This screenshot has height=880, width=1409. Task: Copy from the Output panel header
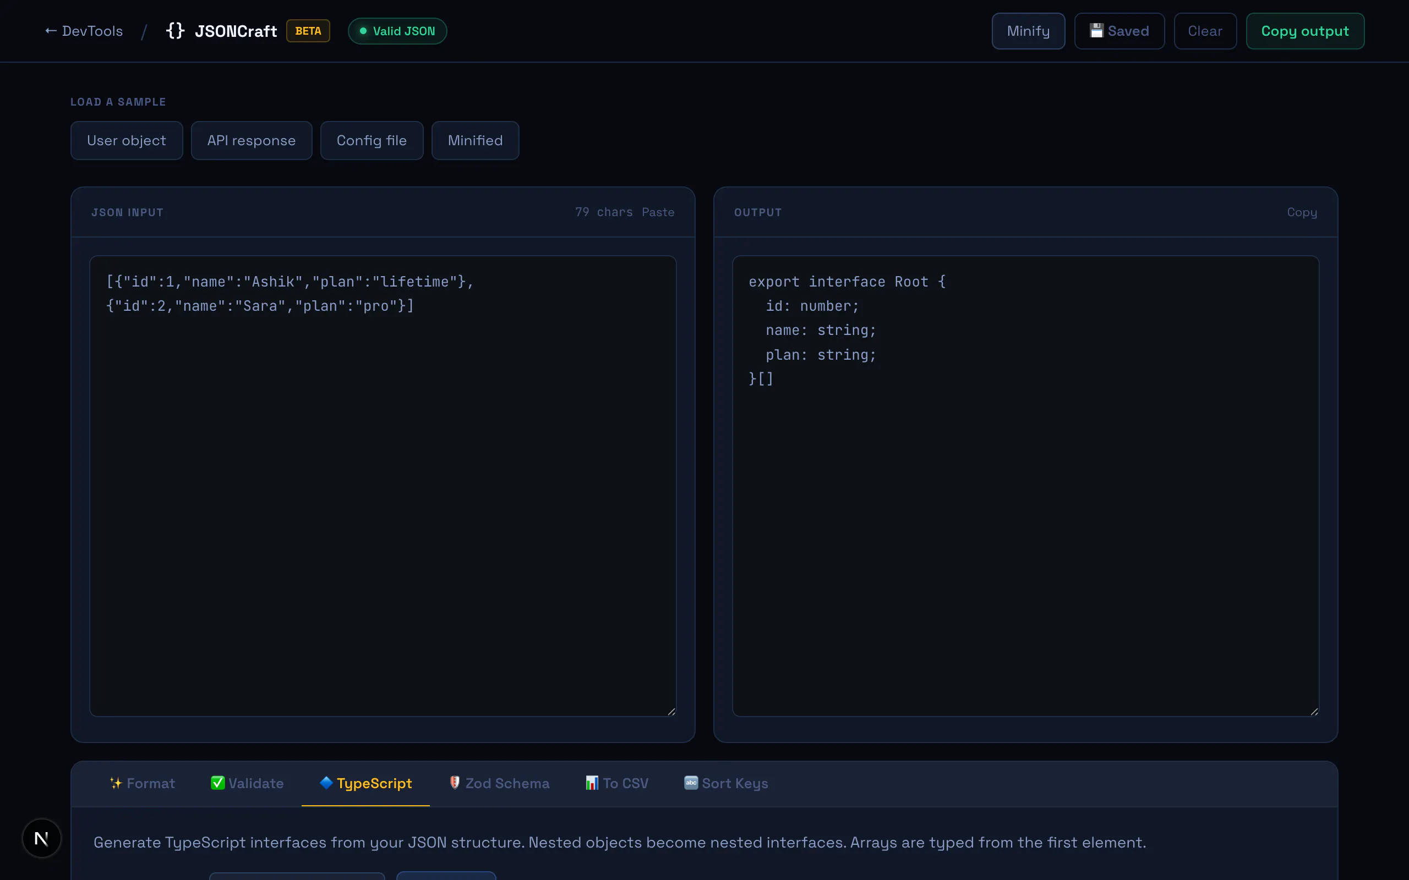[x=1302, y=212]
